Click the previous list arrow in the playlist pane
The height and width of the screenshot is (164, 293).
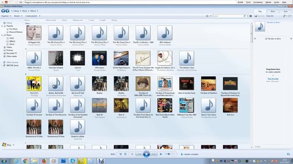click(x=255, y=39)
